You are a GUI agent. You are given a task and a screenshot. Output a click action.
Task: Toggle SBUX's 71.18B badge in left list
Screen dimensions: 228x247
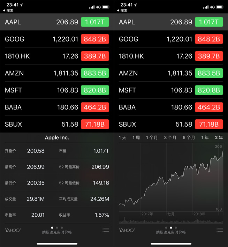pos(95,124)
